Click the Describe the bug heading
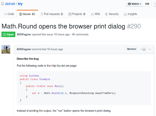The height and width of the screenshot is (116, 156). (x=28, y=59)
